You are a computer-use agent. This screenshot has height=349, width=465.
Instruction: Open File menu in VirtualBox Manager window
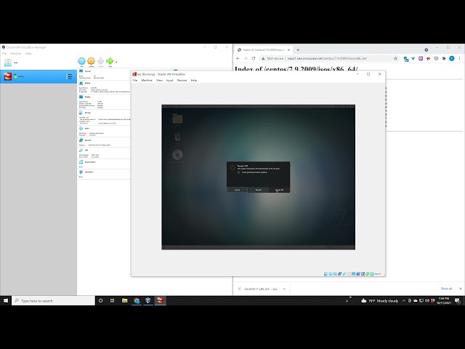coord(4,53)
